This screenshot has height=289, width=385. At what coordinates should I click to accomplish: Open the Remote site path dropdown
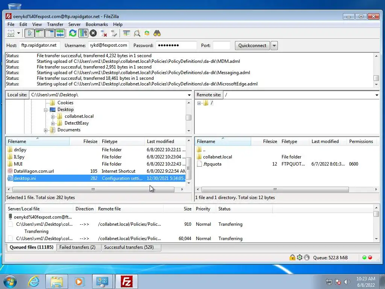(x=377, y=95)
